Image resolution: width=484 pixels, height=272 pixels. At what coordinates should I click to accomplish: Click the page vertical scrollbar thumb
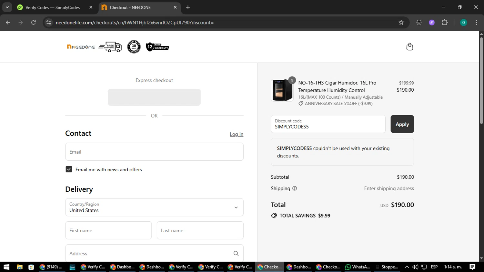point(481,81)
